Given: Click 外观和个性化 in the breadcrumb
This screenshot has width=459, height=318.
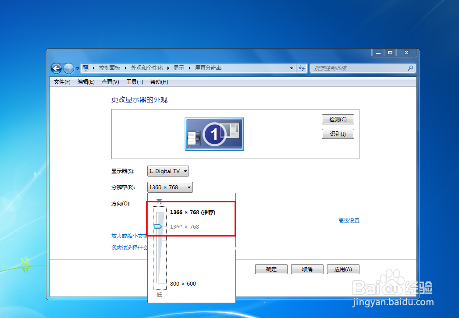Looking at the screenshot, I should coord(147,68).
